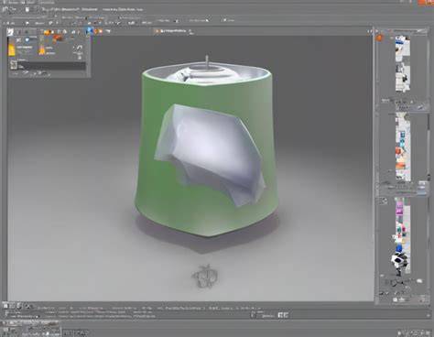
Task: Click the white square icon atop the floating panel
Action: tap(10, 32)
